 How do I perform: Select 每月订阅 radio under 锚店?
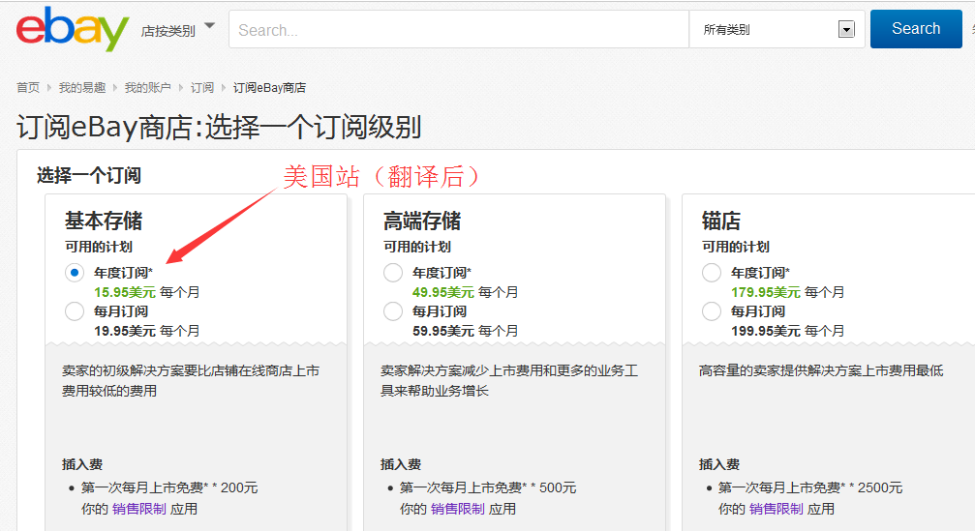[x=712, y=311]
